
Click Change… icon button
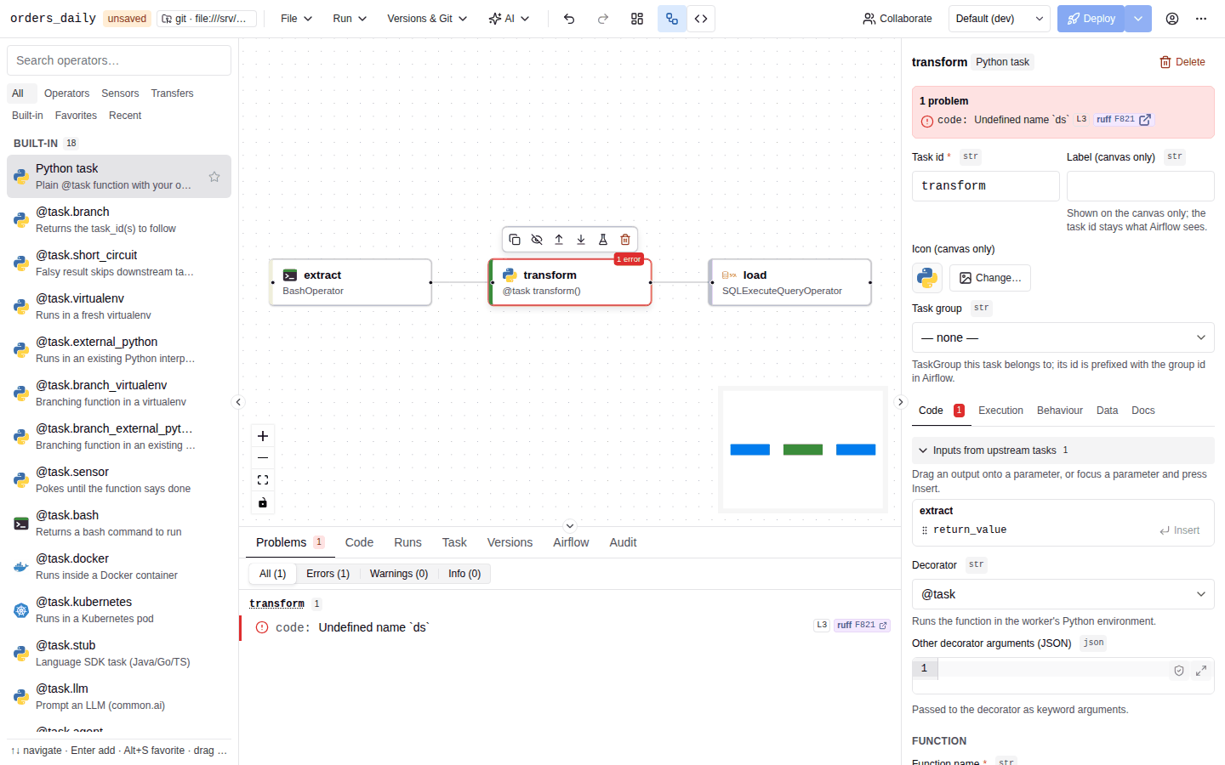click(990, 278)
